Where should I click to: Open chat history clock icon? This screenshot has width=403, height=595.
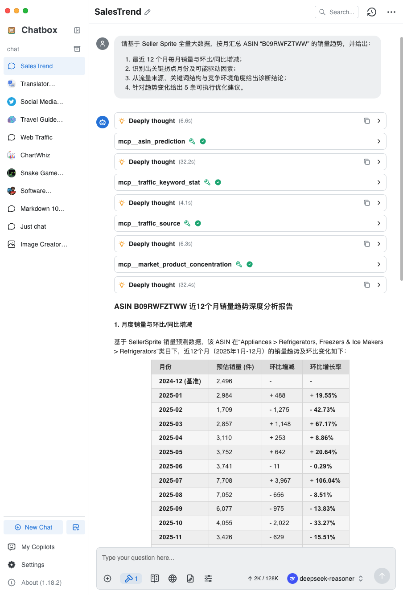(x=371, y=12)
